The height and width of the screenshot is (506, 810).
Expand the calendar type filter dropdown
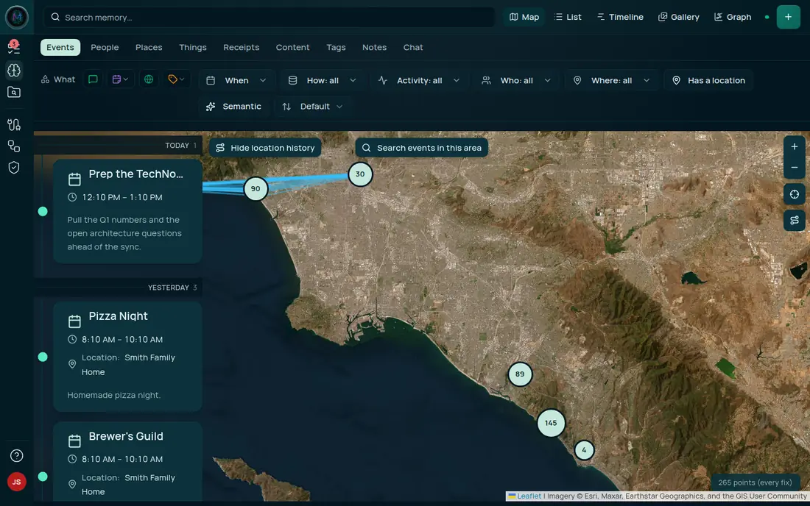point(120,79)
